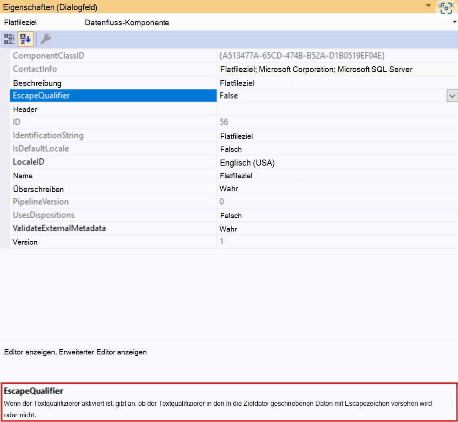
Task: Select the LocaleID property name
Action: click(x=29, y=162)
